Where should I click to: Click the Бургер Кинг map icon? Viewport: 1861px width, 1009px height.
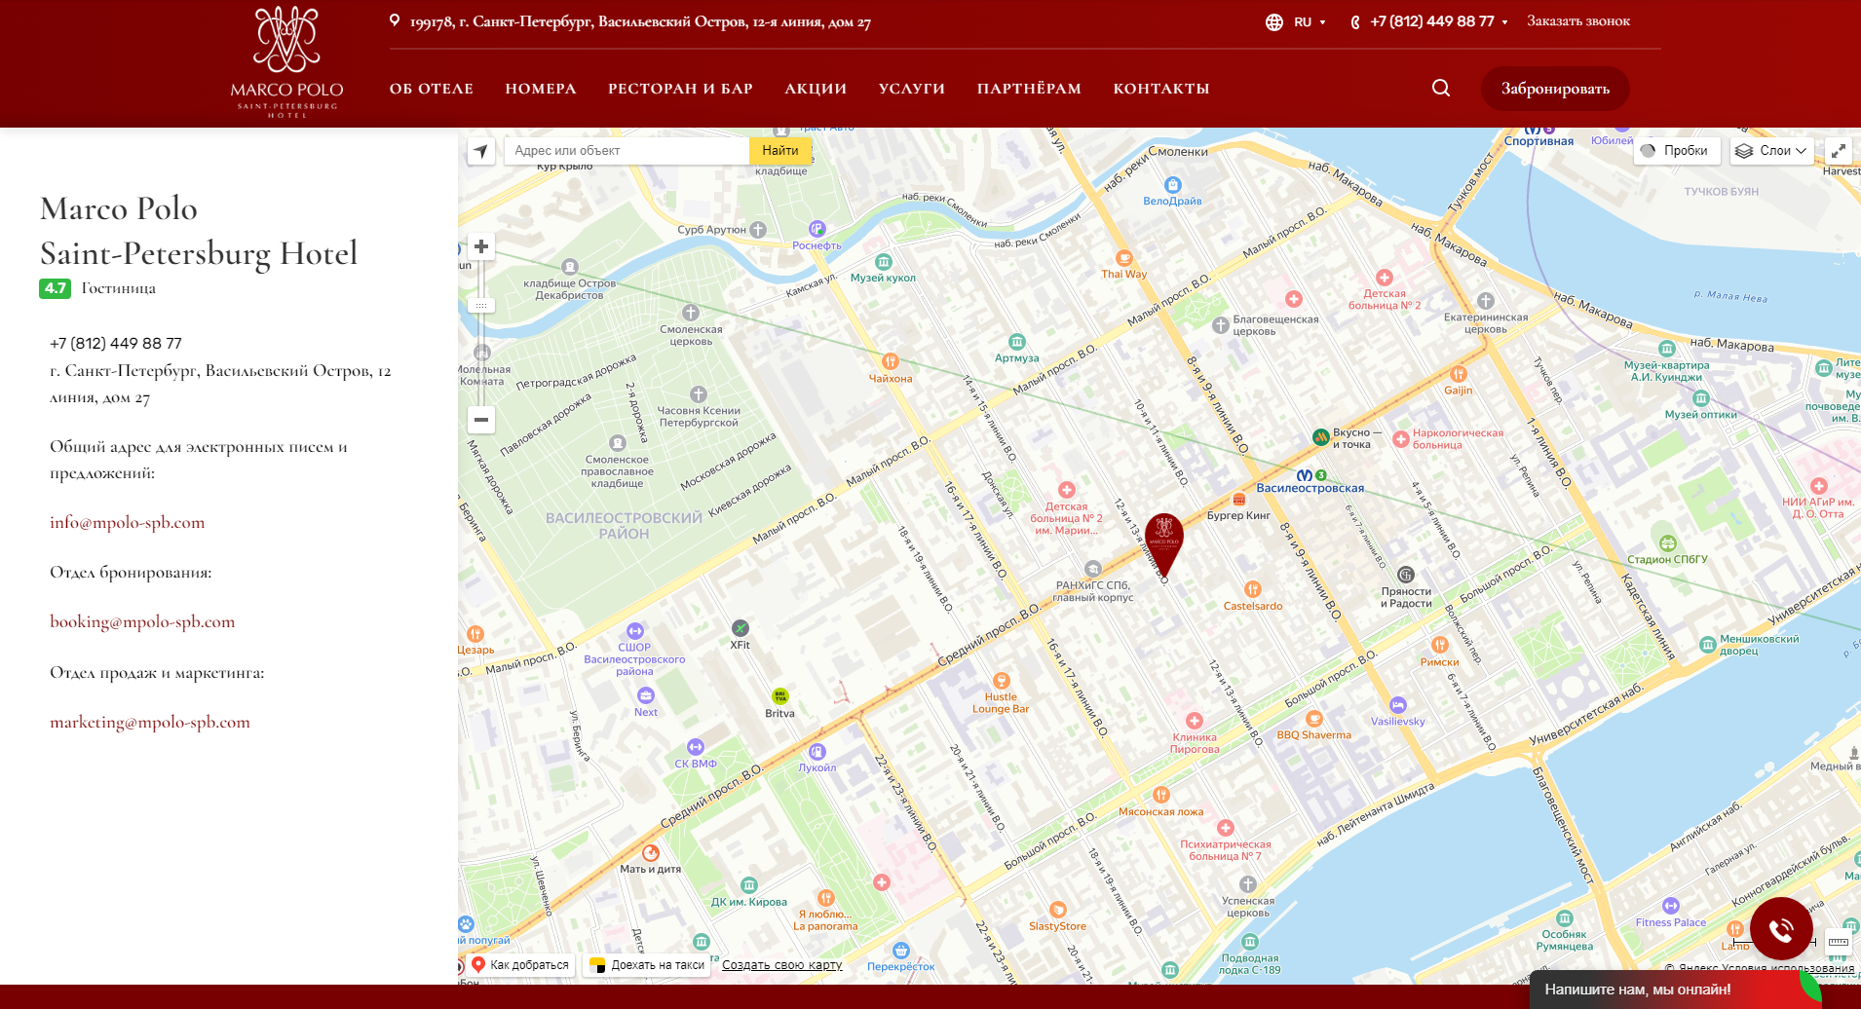pos(1238,500)
